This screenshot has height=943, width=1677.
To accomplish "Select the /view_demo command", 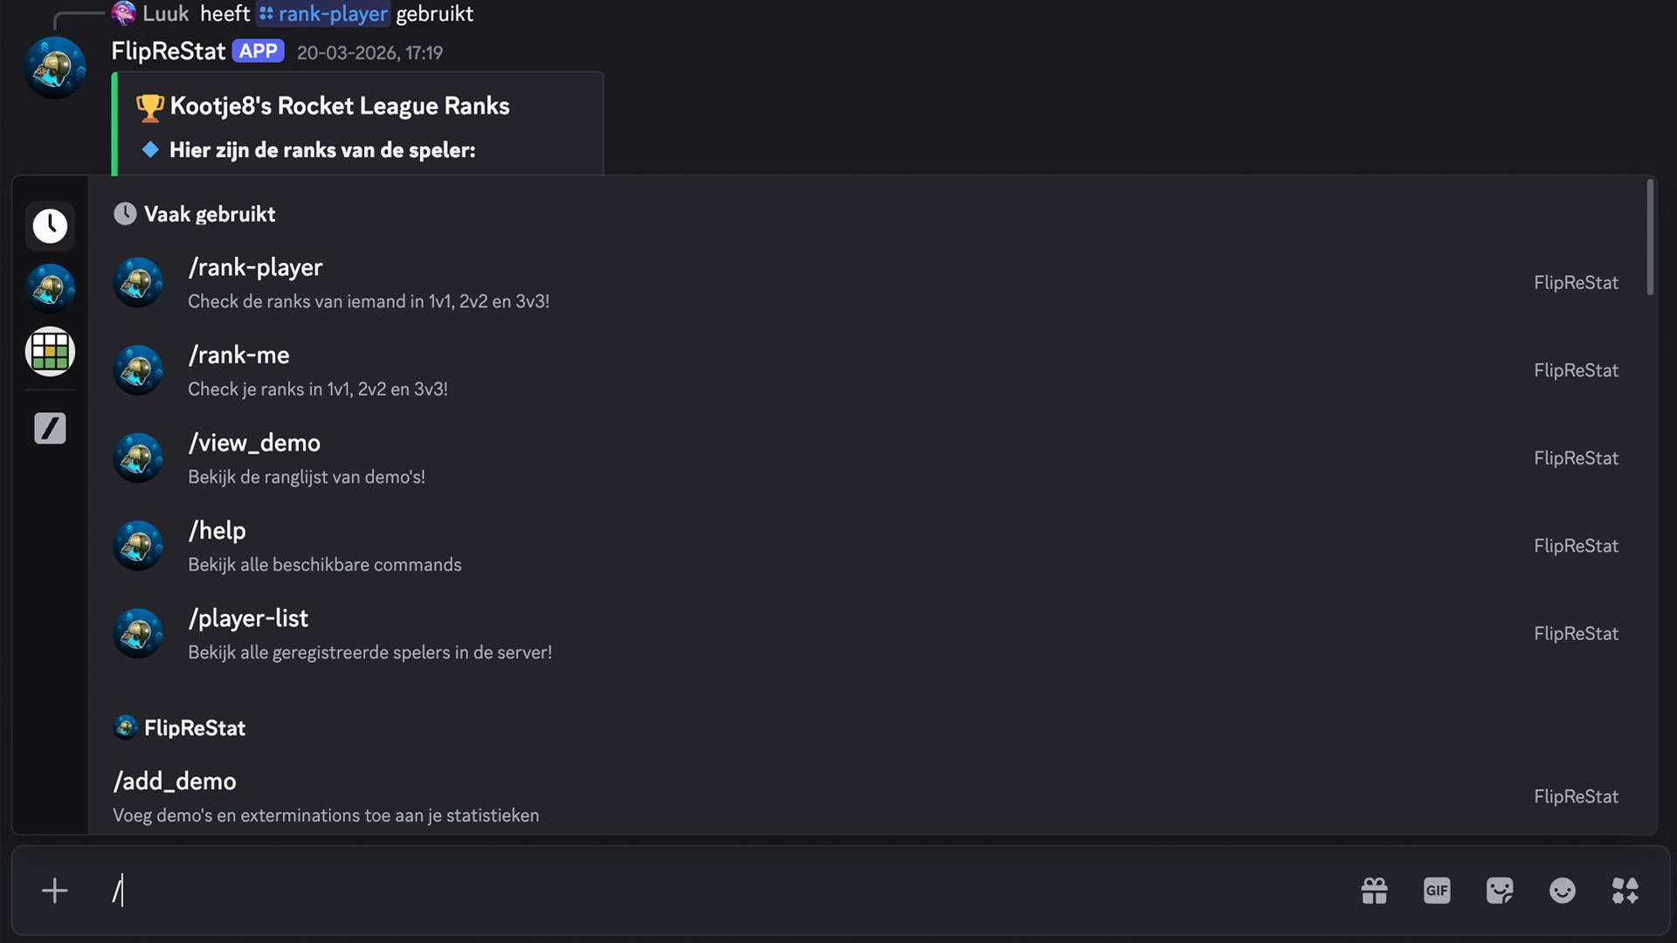I will tap(254, 444).
